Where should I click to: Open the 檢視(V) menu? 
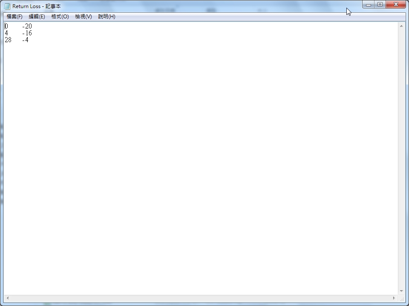pyautogui.click(x=84, y=17)
